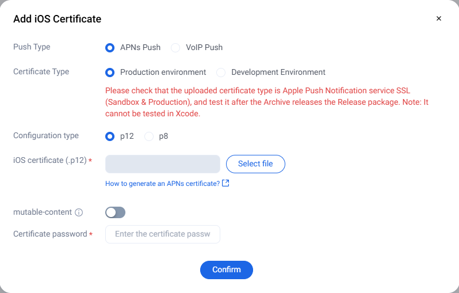Choose the p8 configuration type

[x=149, y=136]
